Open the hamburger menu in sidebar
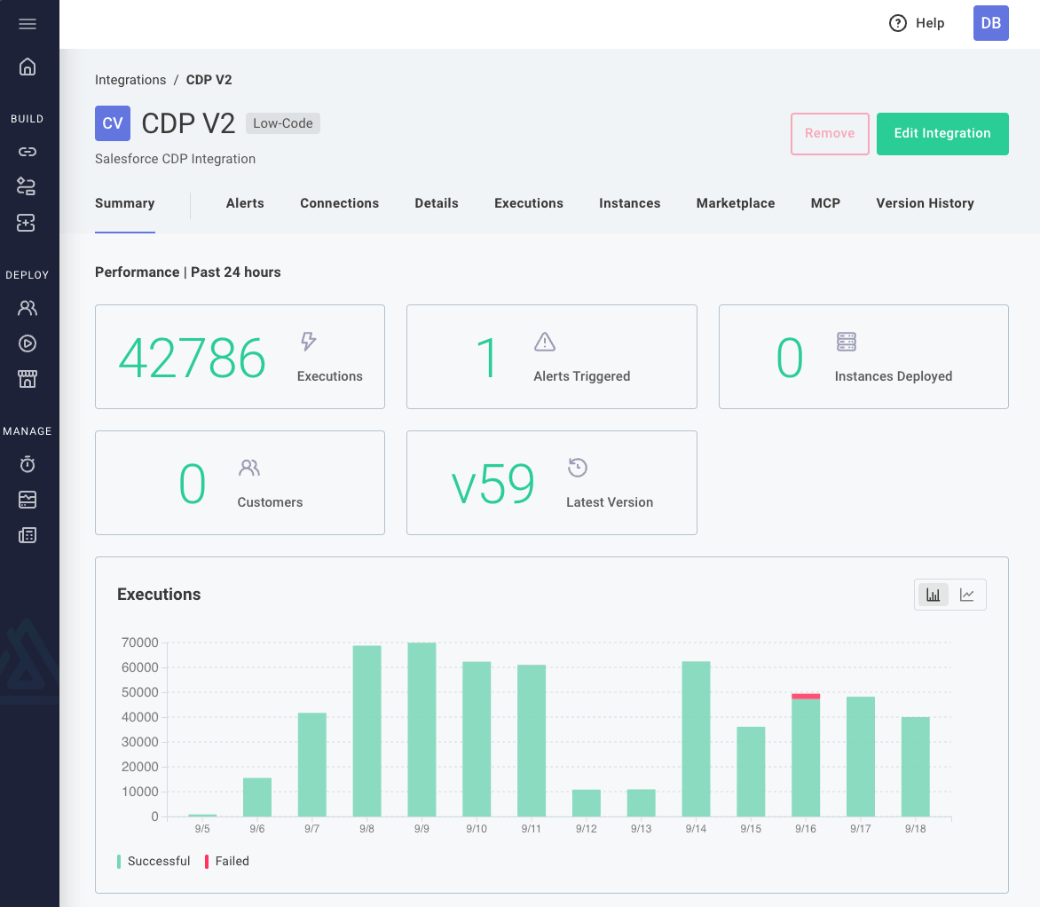1040x907 pixels. pyautogui.click(x=28, y=24)
